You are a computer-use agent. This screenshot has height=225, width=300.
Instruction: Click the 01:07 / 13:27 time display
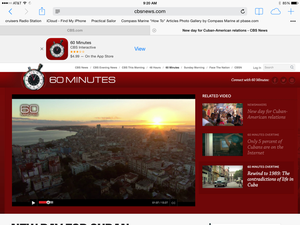pos(160,202)
